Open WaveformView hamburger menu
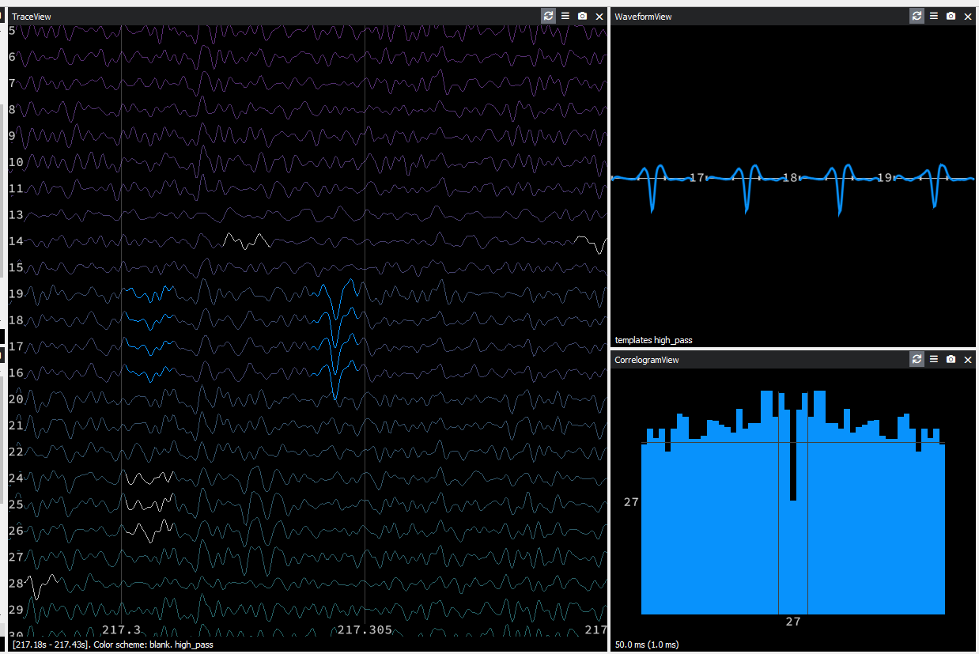This screenshot has width=979, height=654. 934,16
